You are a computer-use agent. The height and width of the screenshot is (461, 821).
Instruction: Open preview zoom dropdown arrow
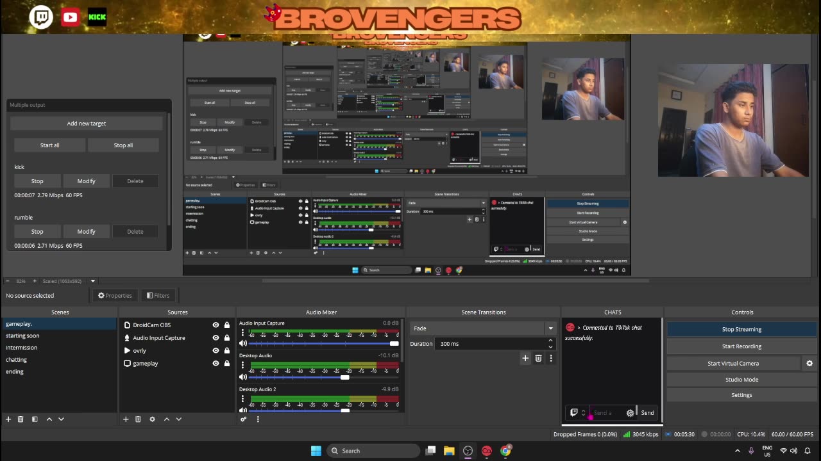tap(92, 281)
